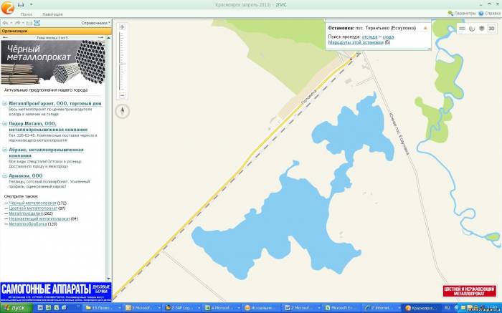Show next theme of the month arrow
Image resolution: width=502 pixels, height=313 pixels.
pos(101,38)
